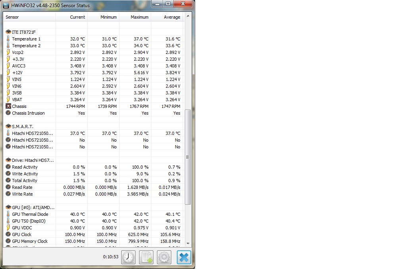Click the elapsed time 0:10:53
Screen dimensions: 401x269
point(111,257)
